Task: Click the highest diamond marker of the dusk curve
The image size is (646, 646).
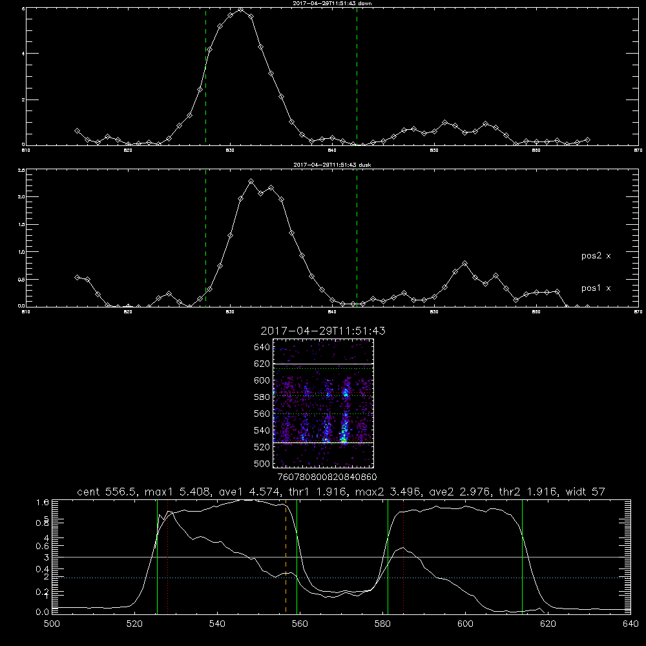Action: (251, 182)
